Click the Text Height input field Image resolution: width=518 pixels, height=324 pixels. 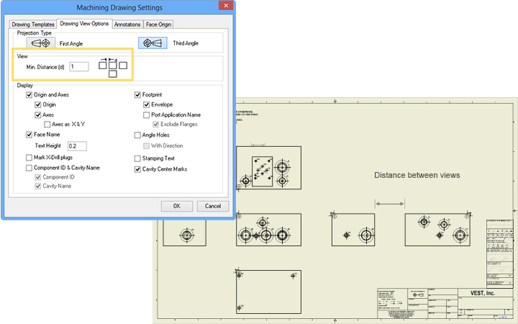click(x=76, y=146)
